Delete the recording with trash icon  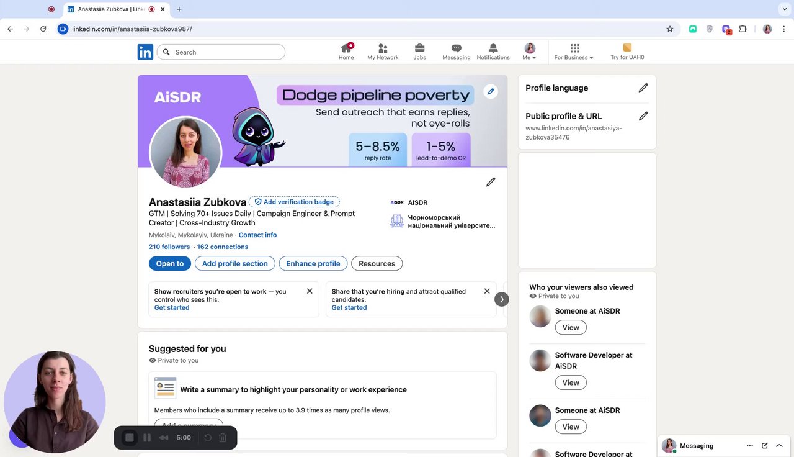pos(223,438)
